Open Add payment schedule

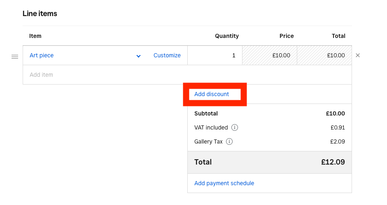[x=224, y=183]
